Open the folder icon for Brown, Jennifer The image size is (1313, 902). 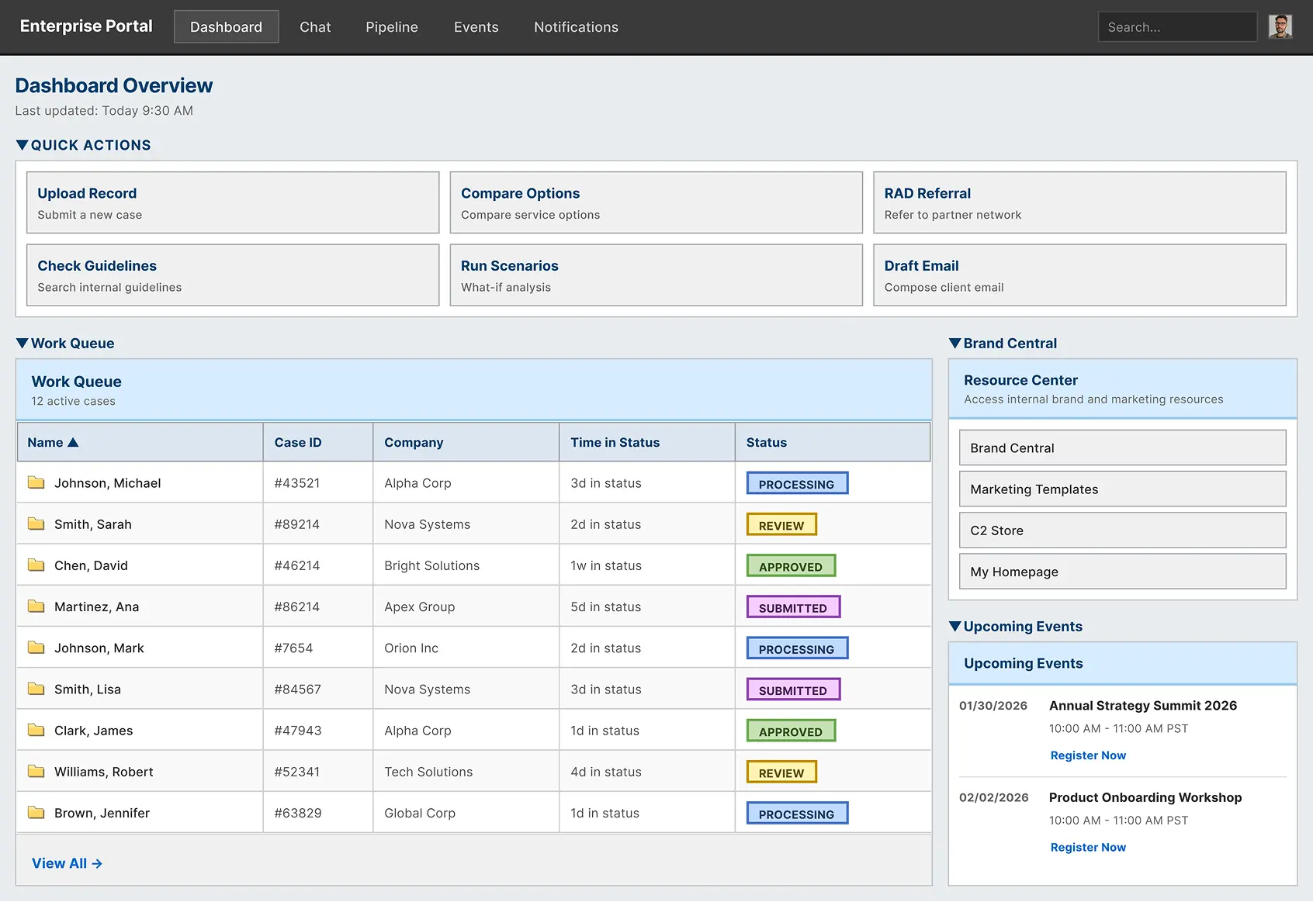point(36,812)
